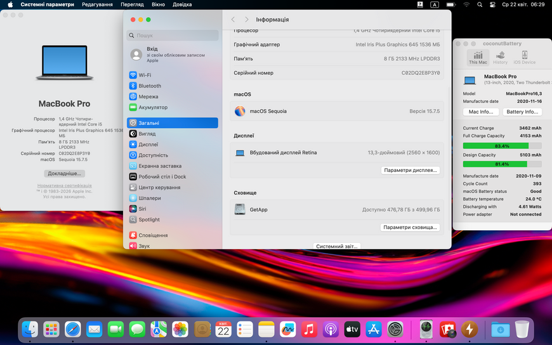Click Системний звіт button
Image resolution: width=552 pixels, height=345 pixels.
click(x=336, y=246)
